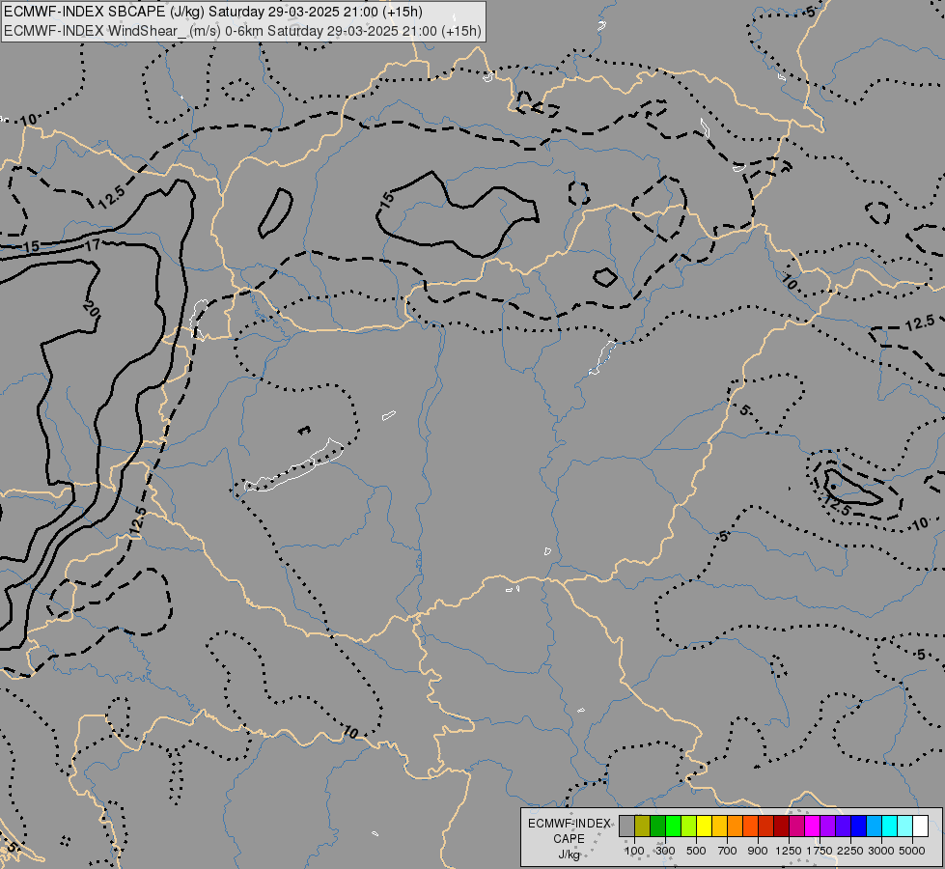The height and width of the screenshot is (869, 945).
Task: Click the WindShear 0-6km title line
Action: click(242, 31)
